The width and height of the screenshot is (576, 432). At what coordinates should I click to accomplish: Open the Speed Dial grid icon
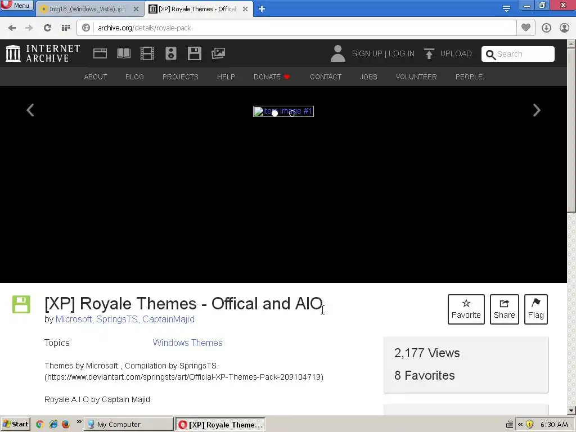66,28
